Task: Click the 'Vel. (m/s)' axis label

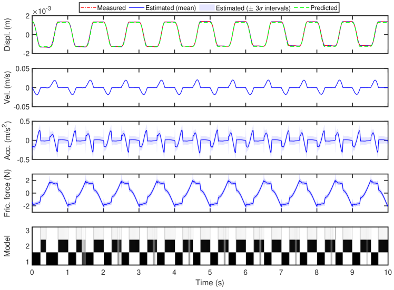Action: [7, 87]
